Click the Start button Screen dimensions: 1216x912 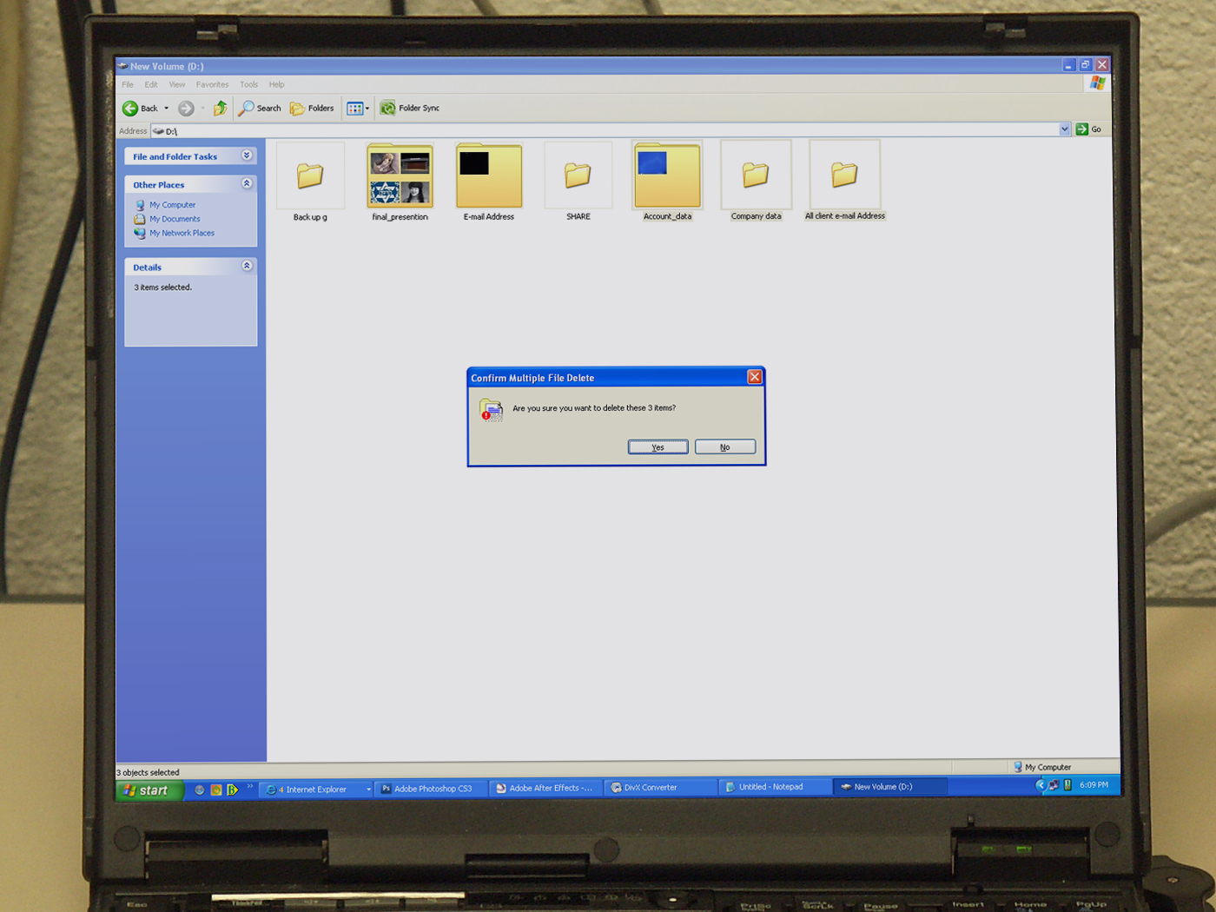pyautogui.click(x=149, y=790)
